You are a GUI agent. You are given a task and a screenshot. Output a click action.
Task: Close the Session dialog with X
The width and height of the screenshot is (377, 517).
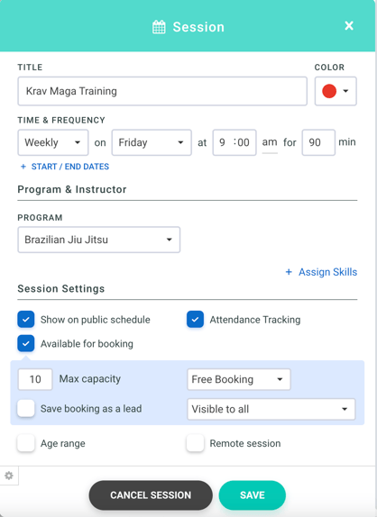[349, 26]
